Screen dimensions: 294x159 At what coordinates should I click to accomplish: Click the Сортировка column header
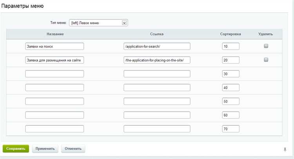pos(230,34)
